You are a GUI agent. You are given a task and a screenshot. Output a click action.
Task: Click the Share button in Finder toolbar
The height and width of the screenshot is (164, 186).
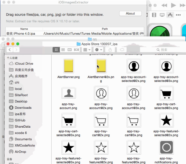tap(110, 50)
